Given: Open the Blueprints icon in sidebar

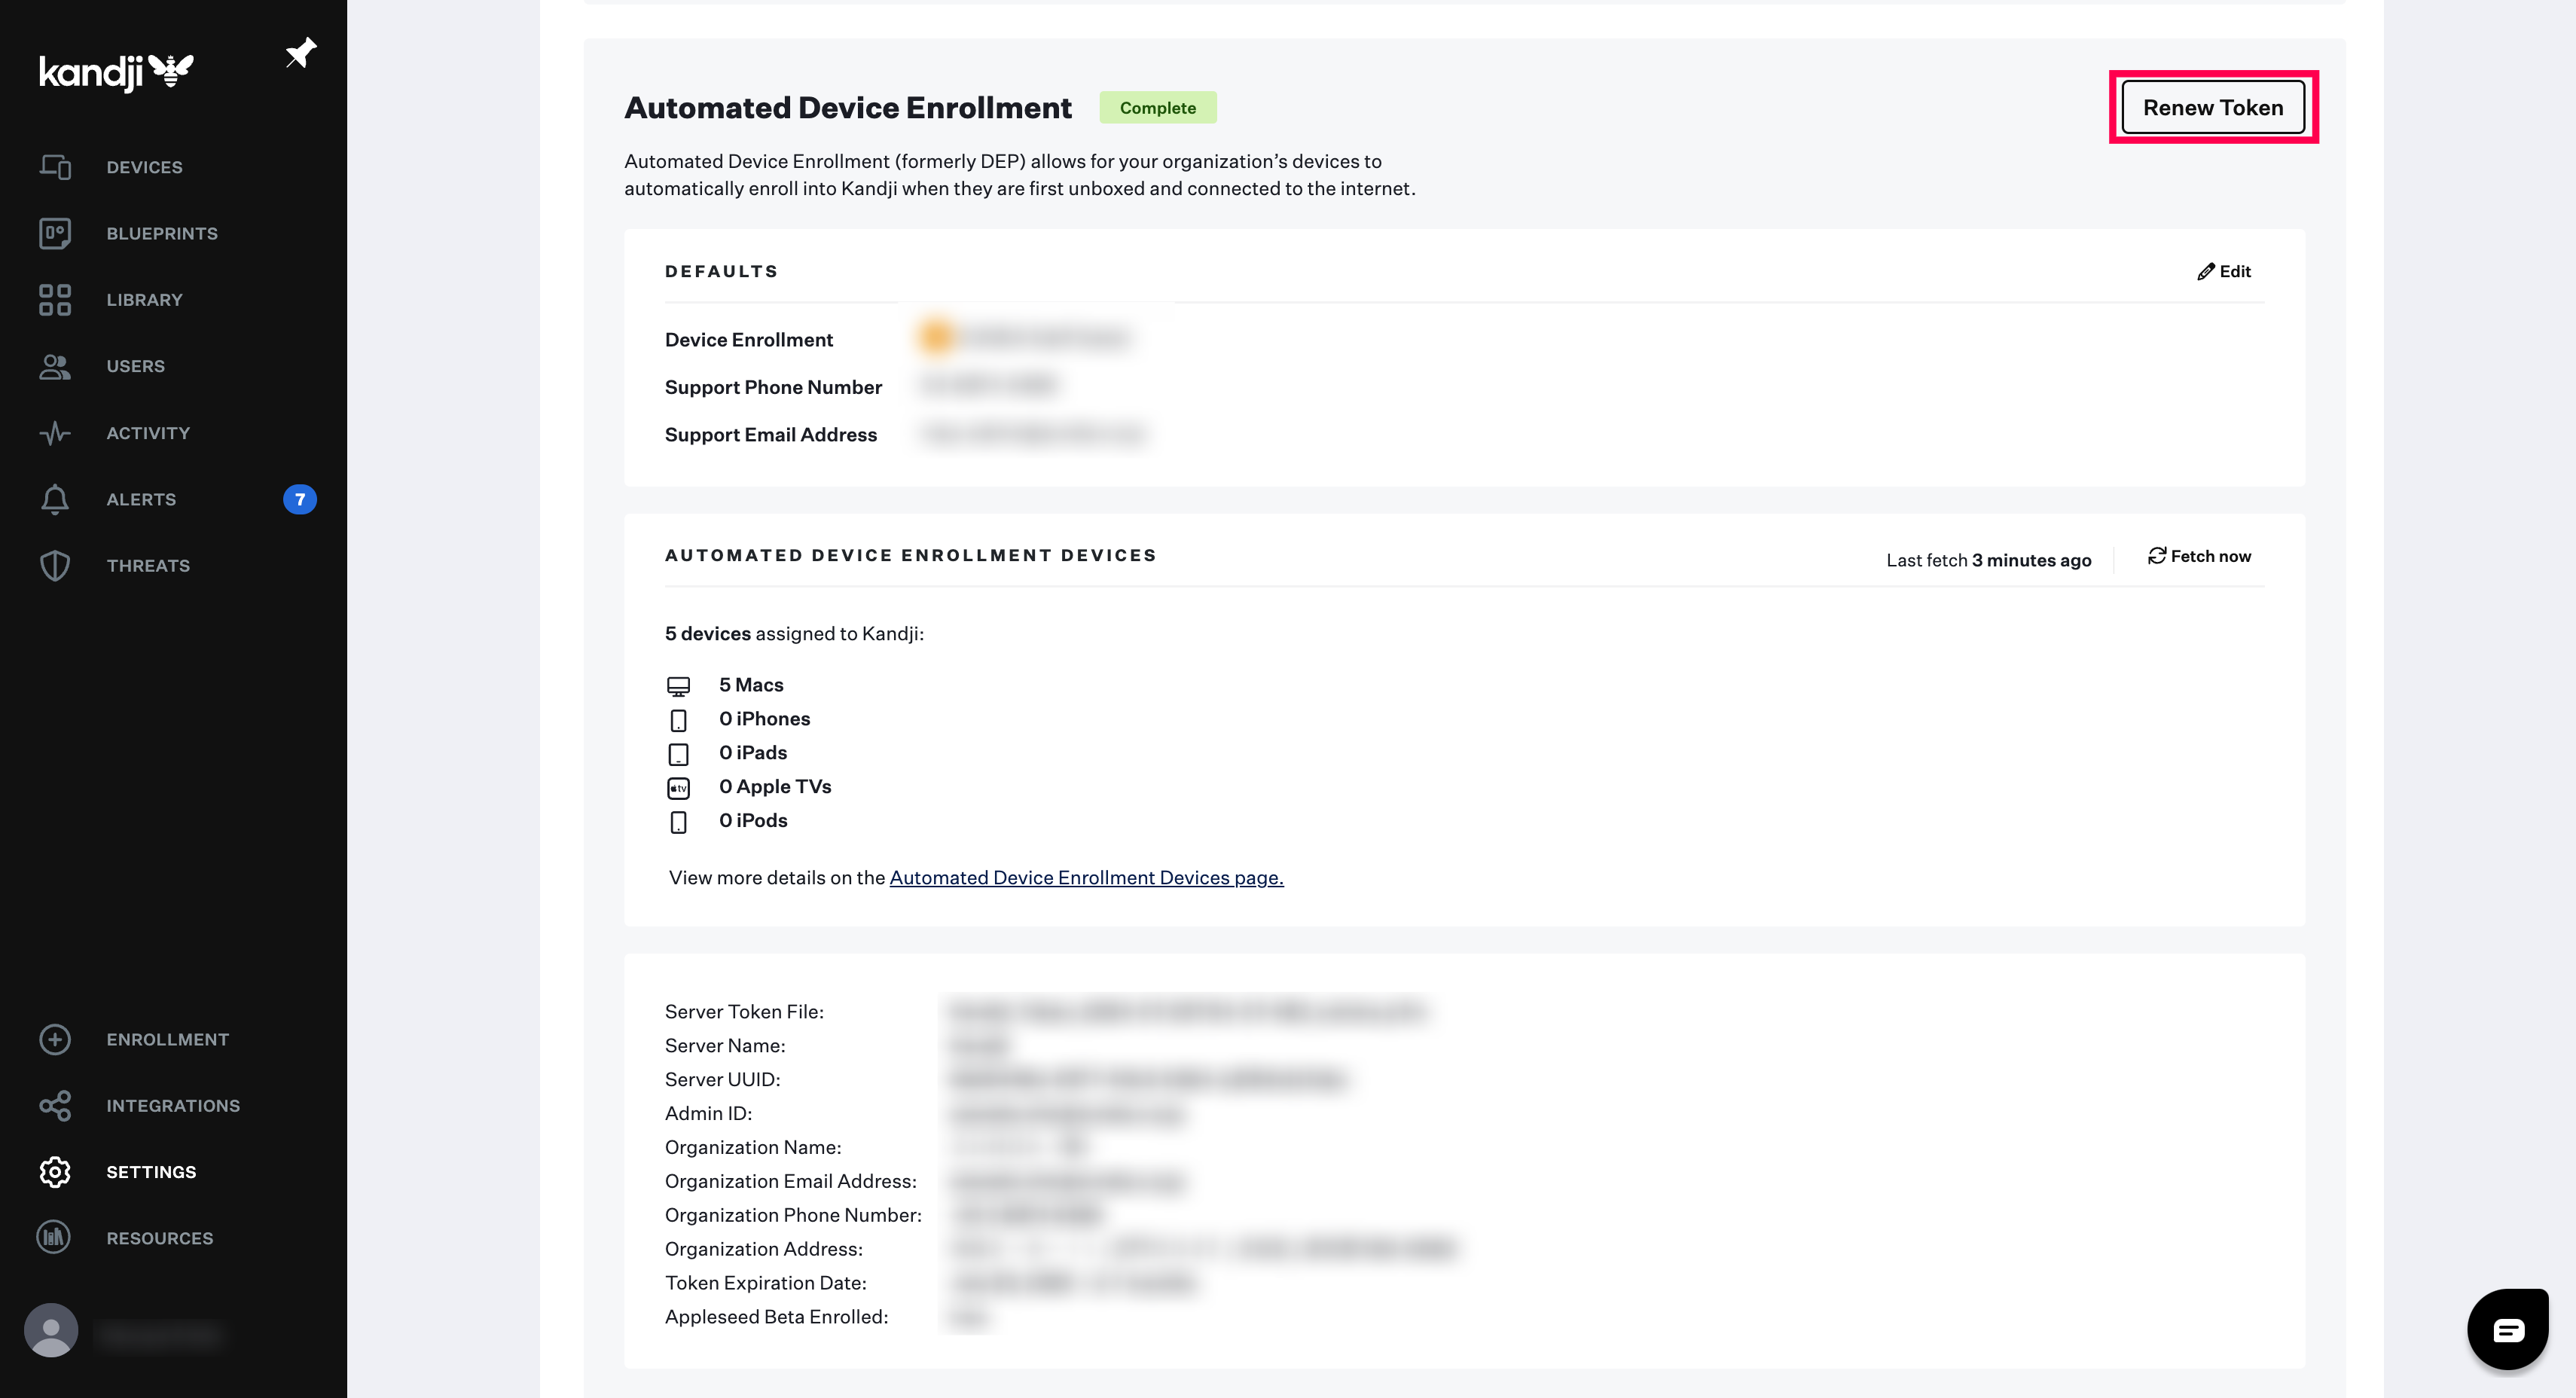Looking at the screenshot, I should (55, 233).
